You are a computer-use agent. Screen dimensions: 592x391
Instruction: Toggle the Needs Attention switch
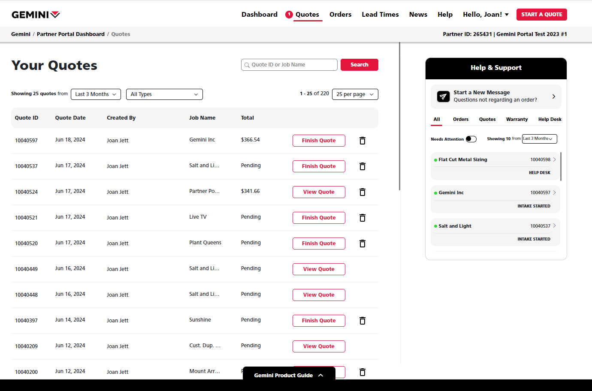pyautogui.click(x=471, y=139)
